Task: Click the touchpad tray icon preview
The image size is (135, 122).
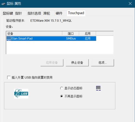Action: (x=98, y=88)
